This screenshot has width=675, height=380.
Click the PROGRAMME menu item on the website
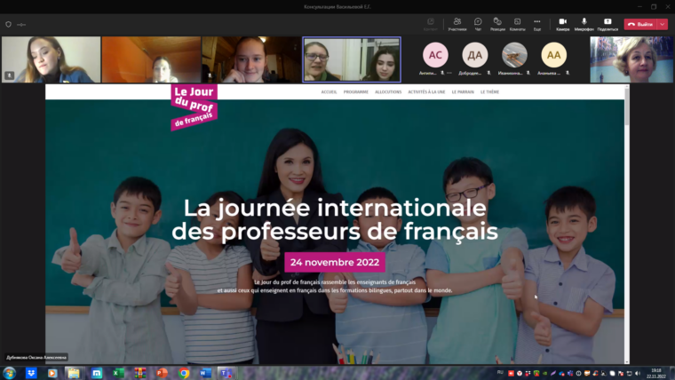tap(355, 91)
